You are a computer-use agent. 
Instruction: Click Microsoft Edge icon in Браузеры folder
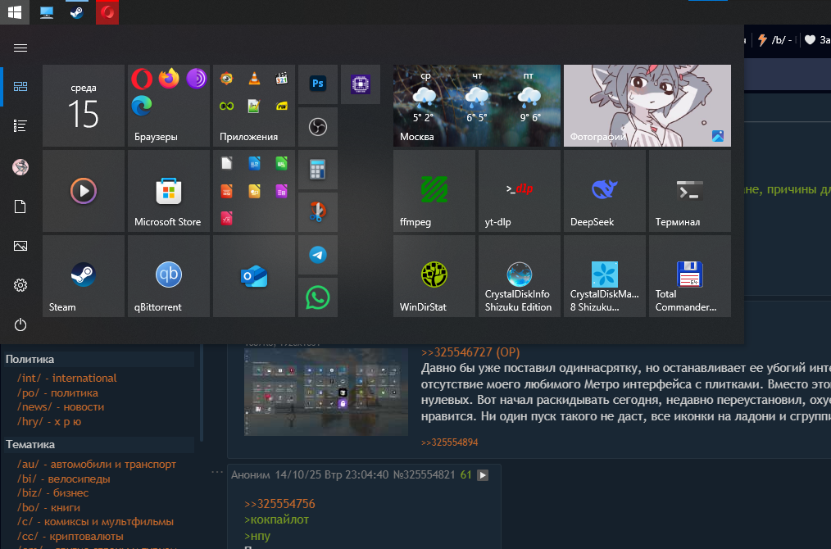pos(142,106)
